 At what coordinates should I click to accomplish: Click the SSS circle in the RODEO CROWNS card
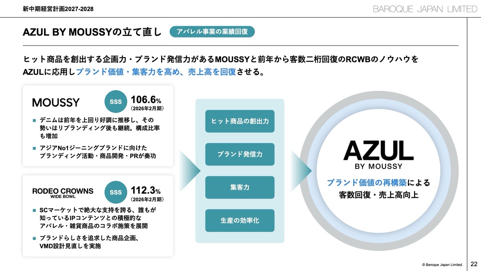pyautogui.click(x=116, y=192)
